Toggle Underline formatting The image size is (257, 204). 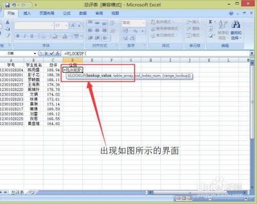pos(32,36)
